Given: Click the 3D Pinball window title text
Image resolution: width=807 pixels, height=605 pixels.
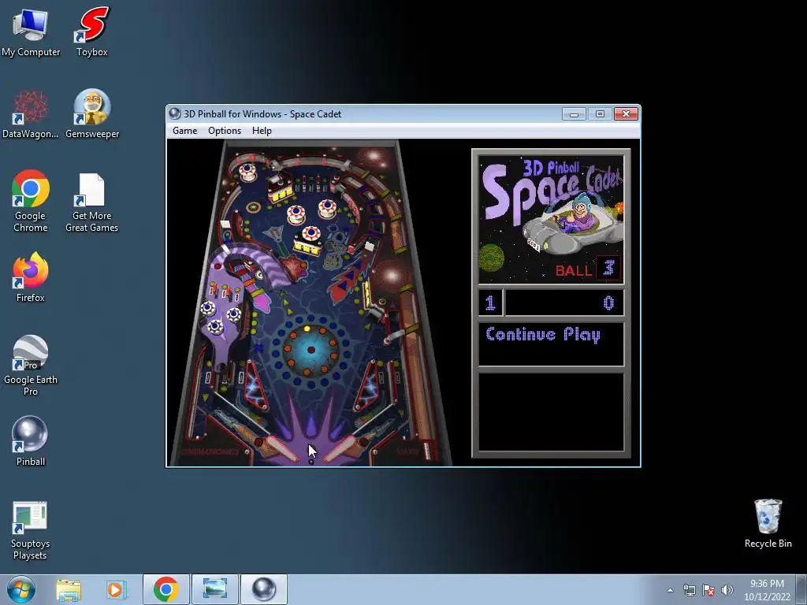Looking at the screenshot, I should coord(262,113).
